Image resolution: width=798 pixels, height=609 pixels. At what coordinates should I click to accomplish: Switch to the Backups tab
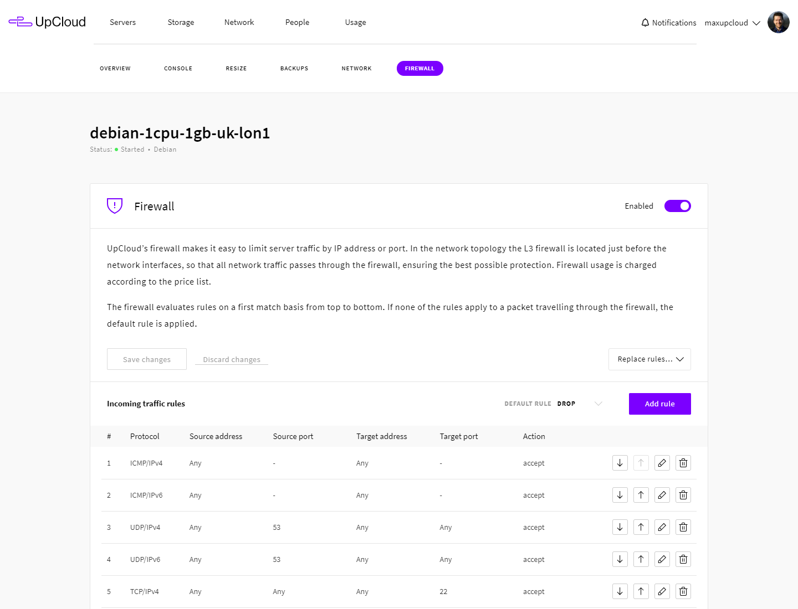[294, 69]
